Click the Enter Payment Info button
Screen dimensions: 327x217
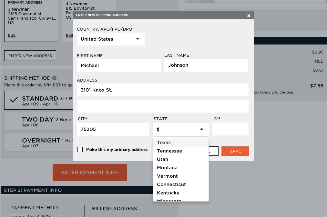click(x=90, y=173)
